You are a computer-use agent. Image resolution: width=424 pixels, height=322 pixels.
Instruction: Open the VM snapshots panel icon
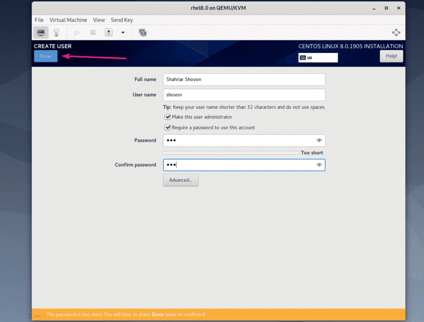[142, 32]
